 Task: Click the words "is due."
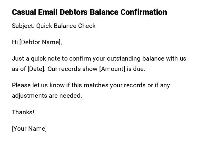coord(136,69)
